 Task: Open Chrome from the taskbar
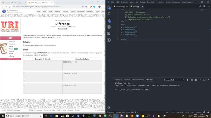click(100, 116)
